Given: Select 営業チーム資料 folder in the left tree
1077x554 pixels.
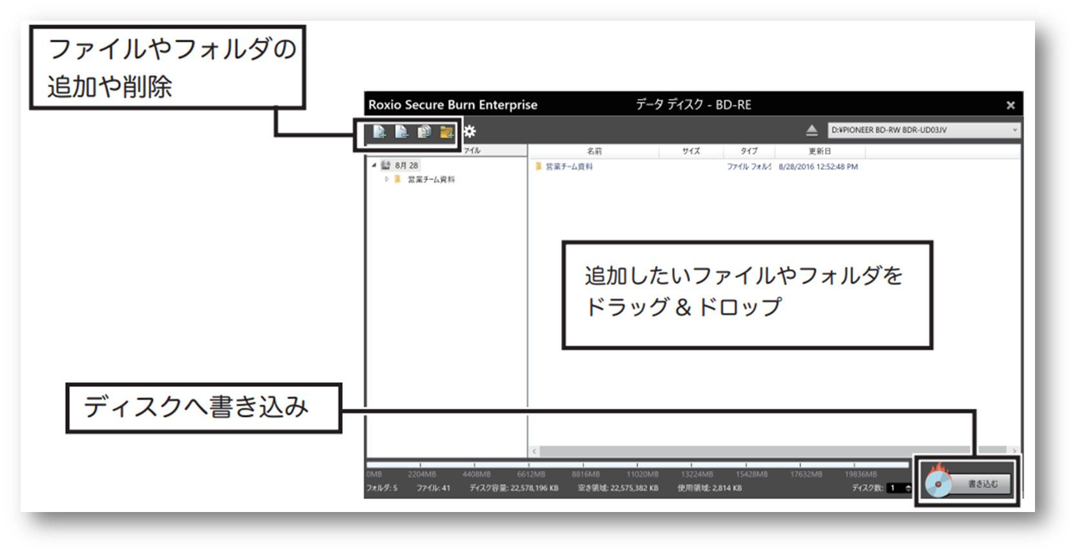Looking at the screenshot, I should [x=431, y=180].
